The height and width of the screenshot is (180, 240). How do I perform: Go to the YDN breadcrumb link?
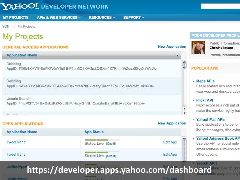click(x=6, y=26)
